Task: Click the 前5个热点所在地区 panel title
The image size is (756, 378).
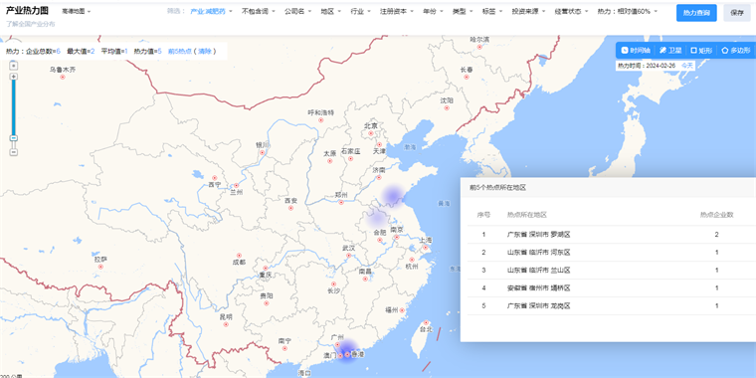Action: click(x=497, y=188)
